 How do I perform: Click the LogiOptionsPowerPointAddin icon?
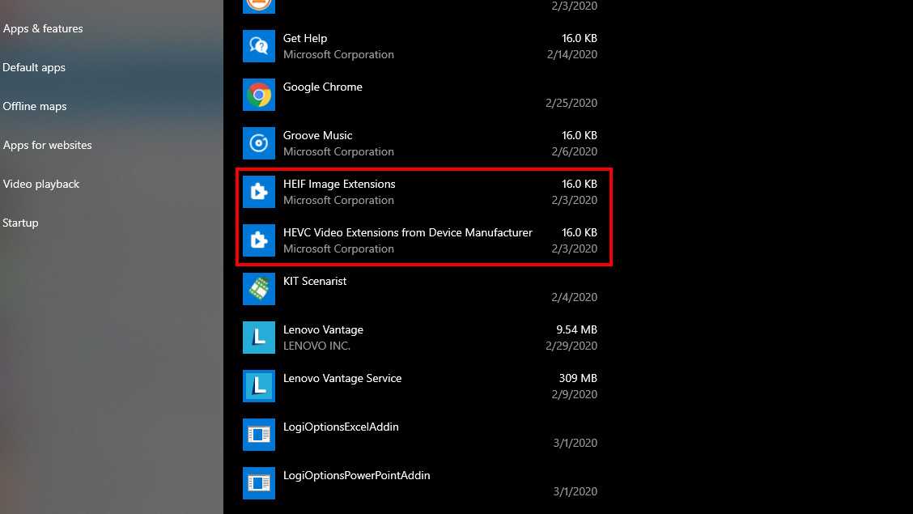click(x=259, y=483)
